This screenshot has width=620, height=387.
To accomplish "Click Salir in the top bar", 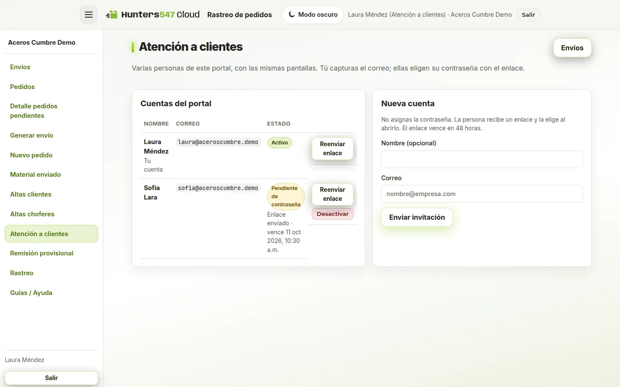I will coord(528,15).
